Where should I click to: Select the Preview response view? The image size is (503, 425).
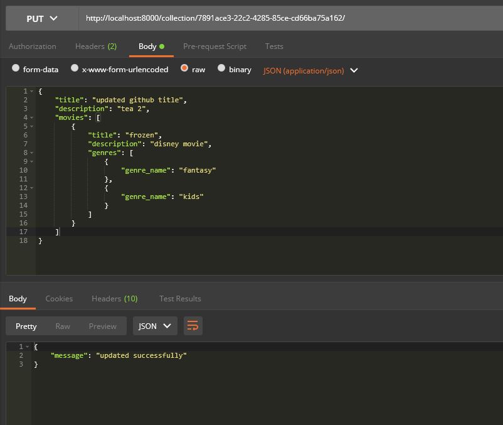pyautogui.click(x=103, y=326)
